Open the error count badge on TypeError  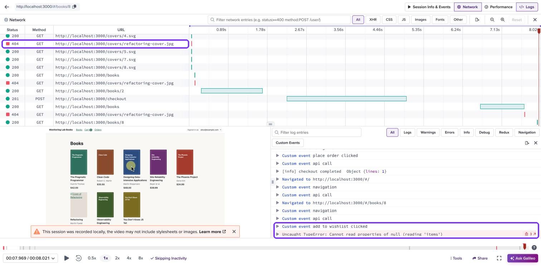click(530, 234)
